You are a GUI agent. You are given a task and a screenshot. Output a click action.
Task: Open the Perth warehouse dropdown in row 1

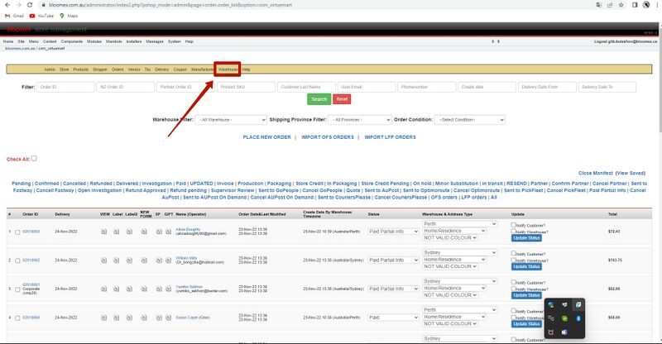pyautogui.click(x=460, y=224)
